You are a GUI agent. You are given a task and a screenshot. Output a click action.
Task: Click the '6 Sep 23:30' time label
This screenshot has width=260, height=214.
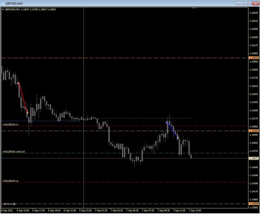85,211
